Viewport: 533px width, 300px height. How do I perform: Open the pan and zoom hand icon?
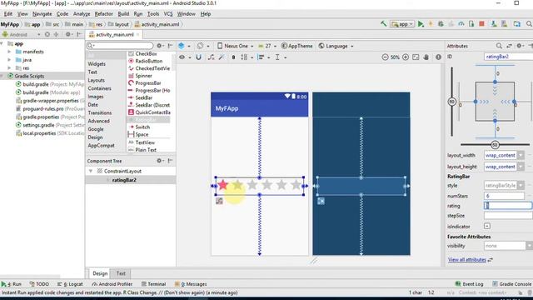[426, 57]
